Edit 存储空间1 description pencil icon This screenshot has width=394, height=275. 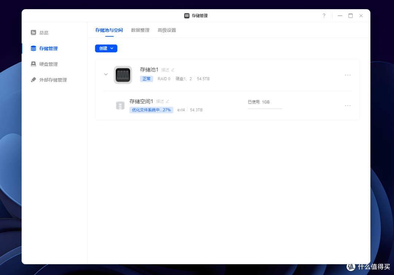point(167,101)
